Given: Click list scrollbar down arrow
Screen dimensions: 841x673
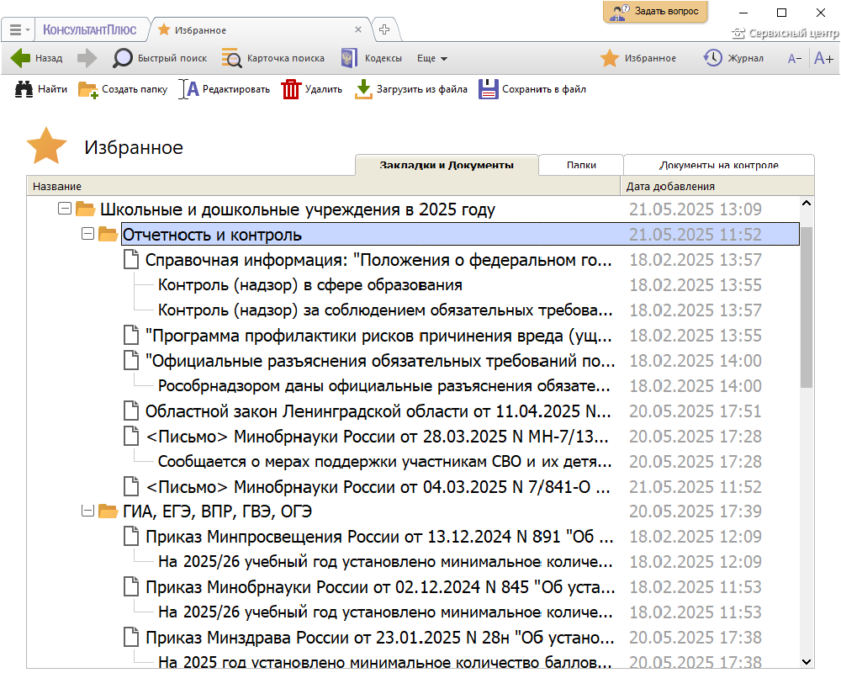Looking at the screenshot, I should tap(807, 662).
